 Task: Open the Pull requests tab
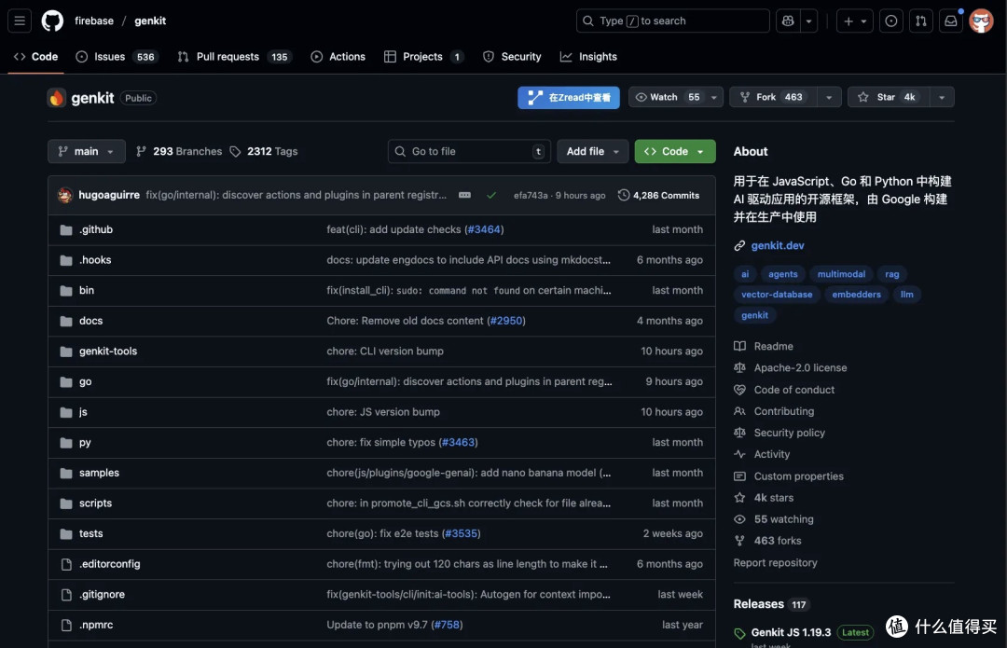[234, 57]
